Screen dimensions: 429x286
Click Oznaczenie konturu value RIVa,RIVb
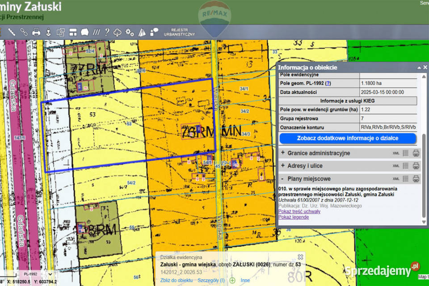(x=388, y=127)
